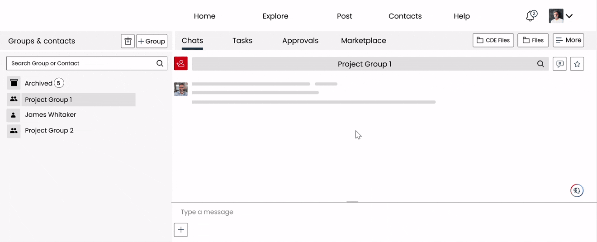Image resolution: width=597 pixels, height=242 pixels.
Task: Expand the profile menu chevron
Action: [569, 16]
